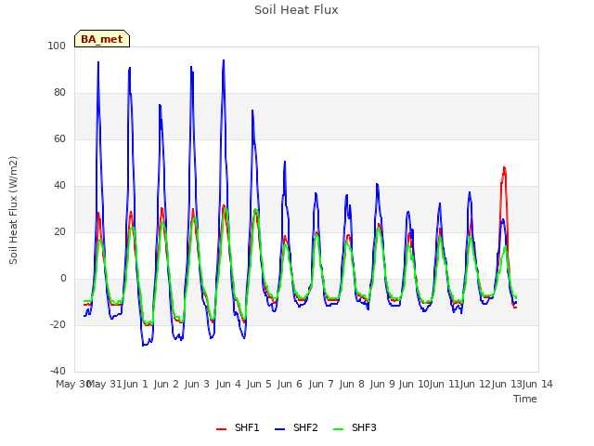Click the BA_met annotation label
The image size is (594, 446).
tap(102, 39)
